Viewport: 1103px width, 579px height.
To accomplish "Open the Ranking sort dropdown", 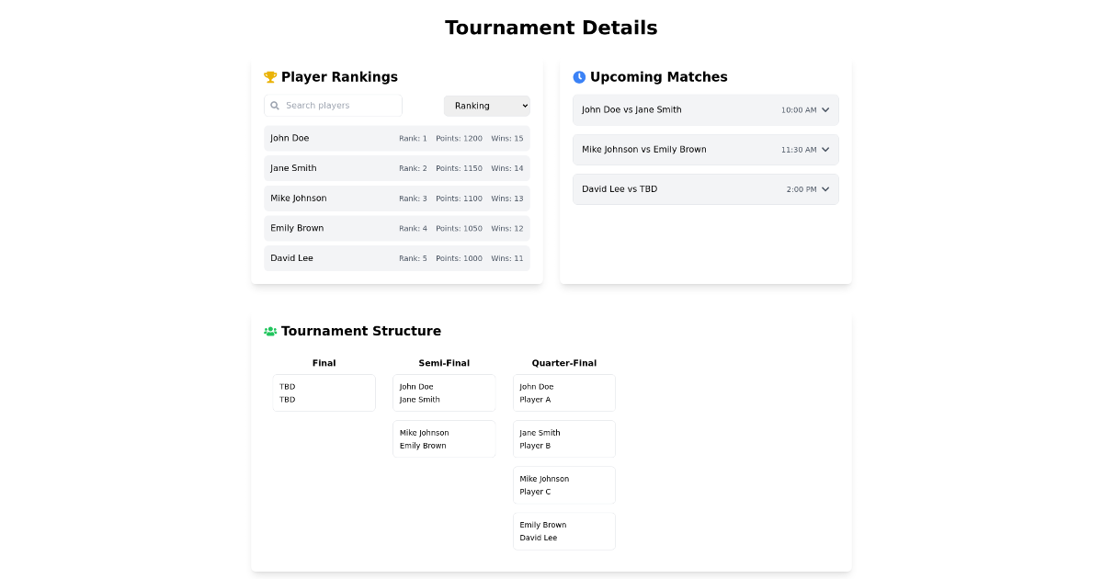I will click(x=486, y=106).
